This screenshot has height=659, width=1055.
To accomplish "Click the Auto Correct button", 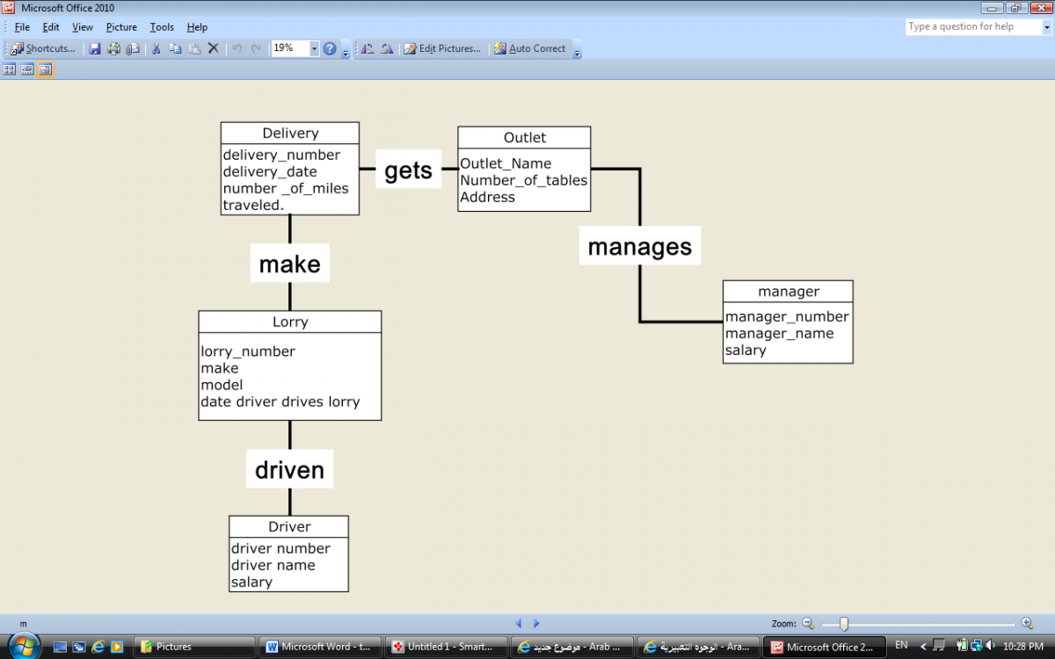I will [529, 49].
